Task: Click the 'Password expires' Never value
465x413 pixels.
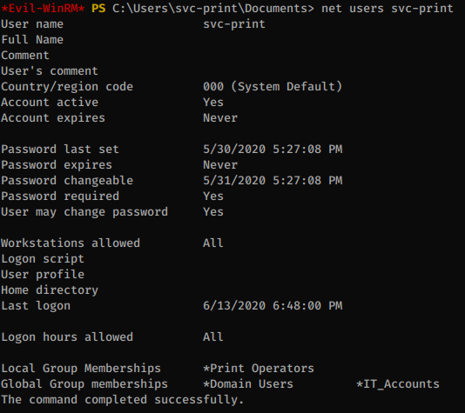Action: coord(220,165)
